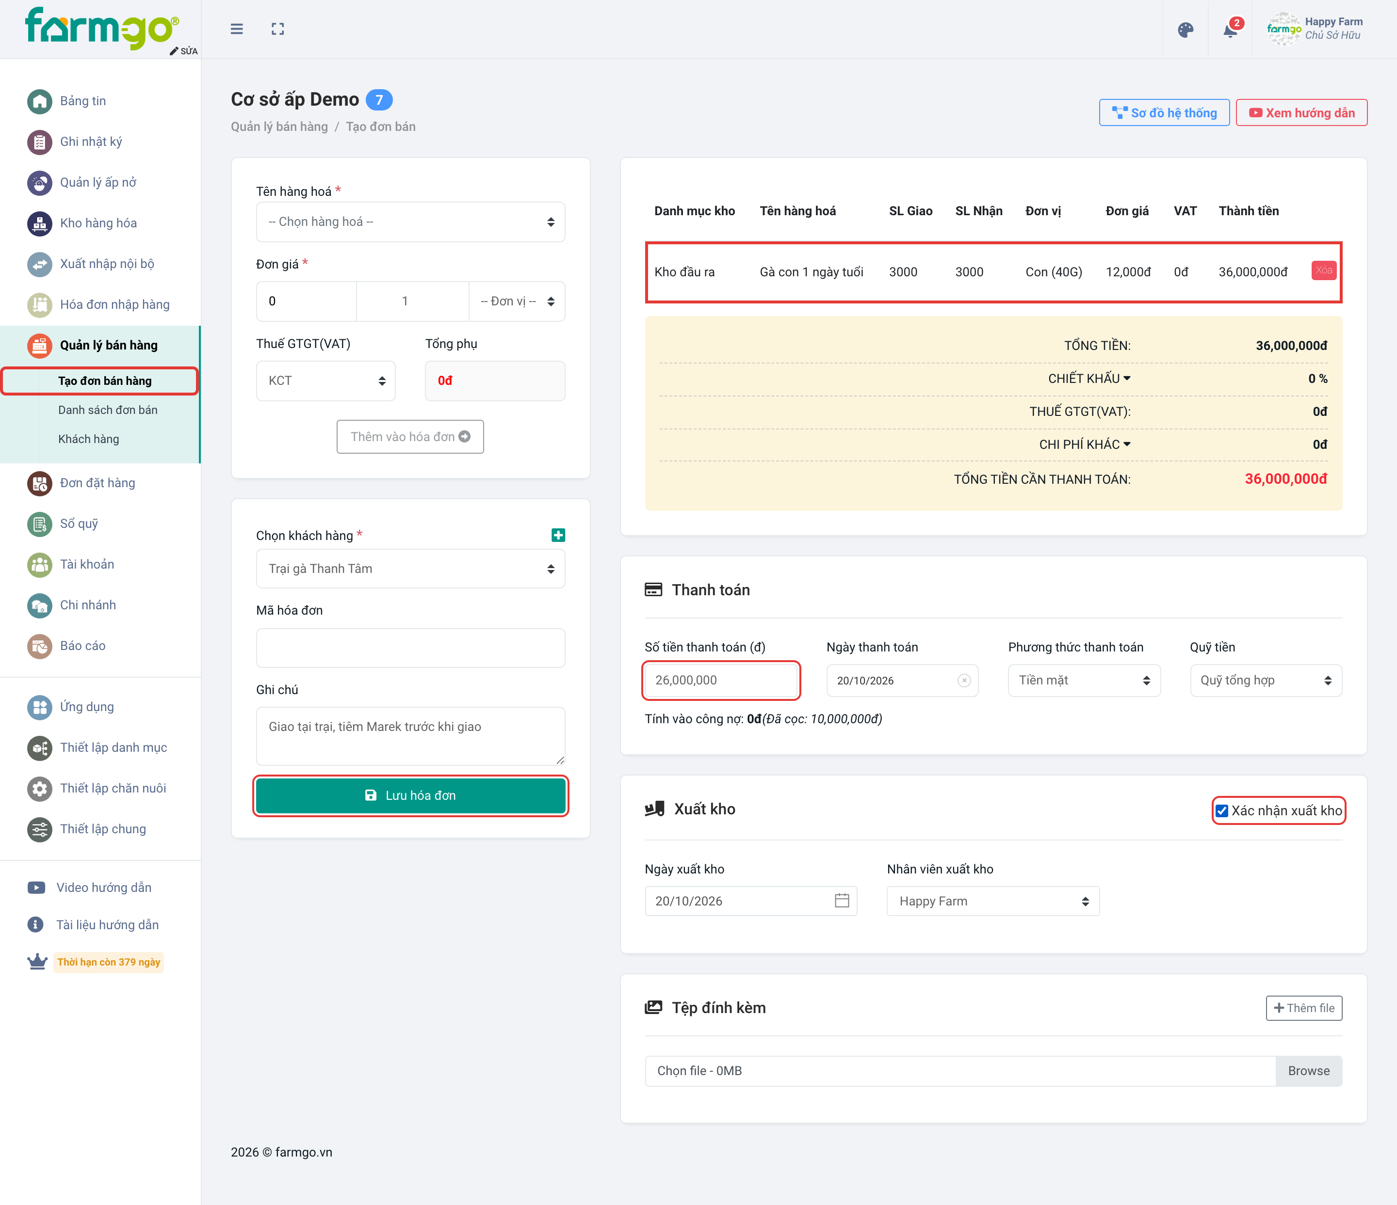The width and height of the screenshot is (1397, 1205).
Task: Click Sơ đồ hệ thống button
Action: 1164,113
